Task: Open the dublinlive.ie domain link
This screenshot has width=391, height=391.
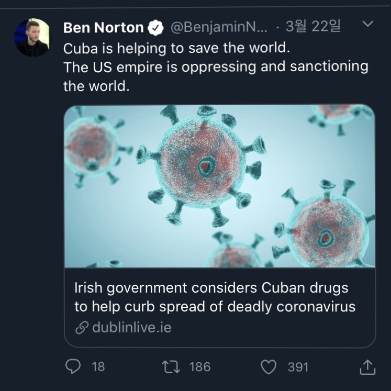Action: coord(131,328)
